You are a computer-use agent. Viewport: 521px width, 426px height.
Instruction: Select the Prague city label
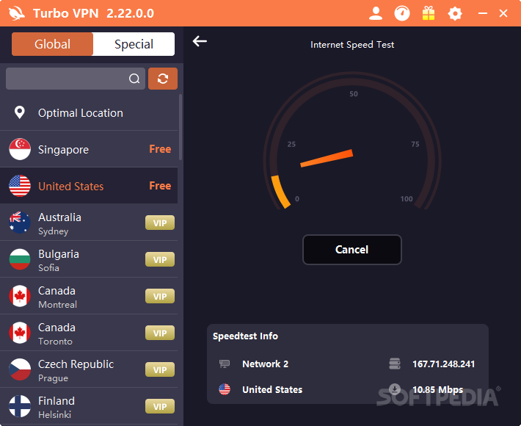click(x=53, y=378)
